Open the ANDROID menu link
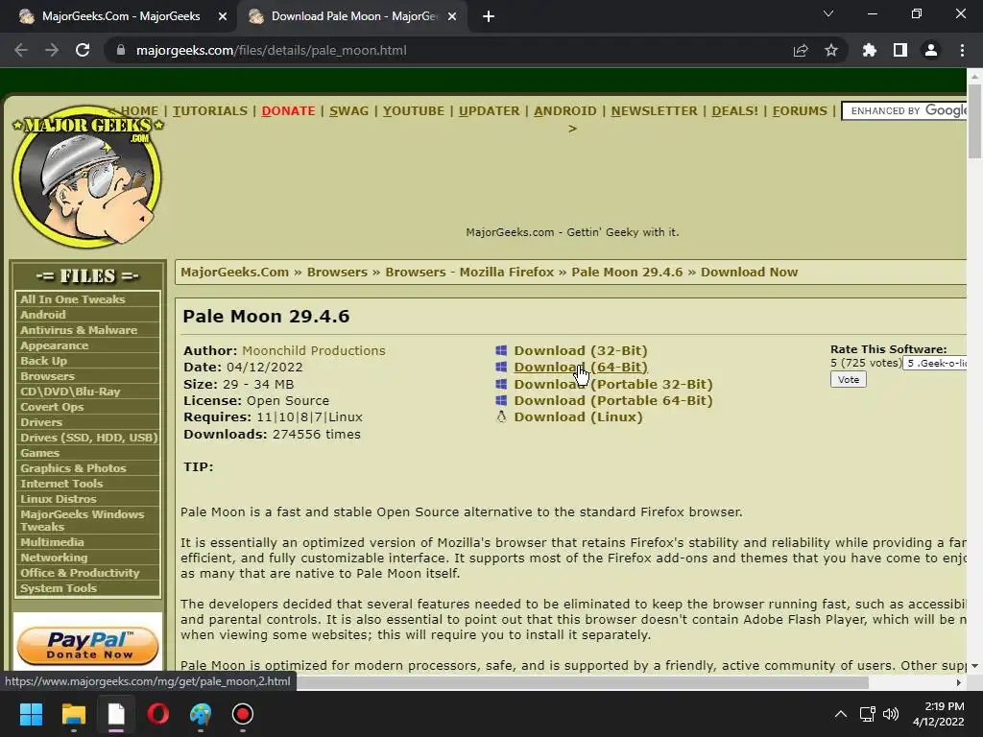Image resolution: width=983 pixels, height=737 pixels. (564, 111)
